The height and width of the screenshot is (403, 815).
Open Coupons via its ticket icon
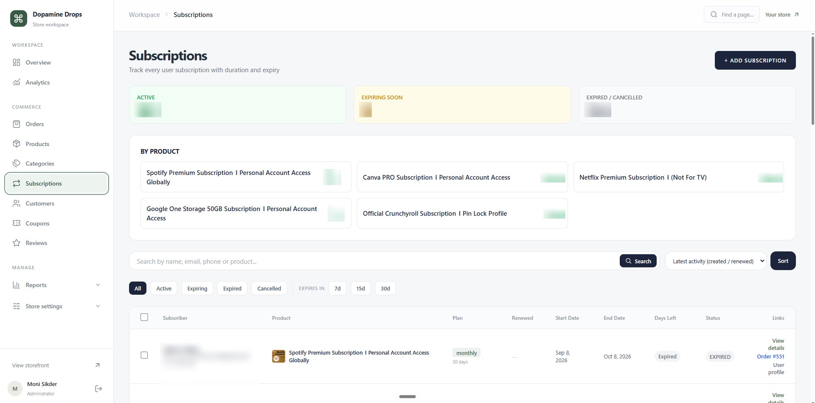(17, 223)
